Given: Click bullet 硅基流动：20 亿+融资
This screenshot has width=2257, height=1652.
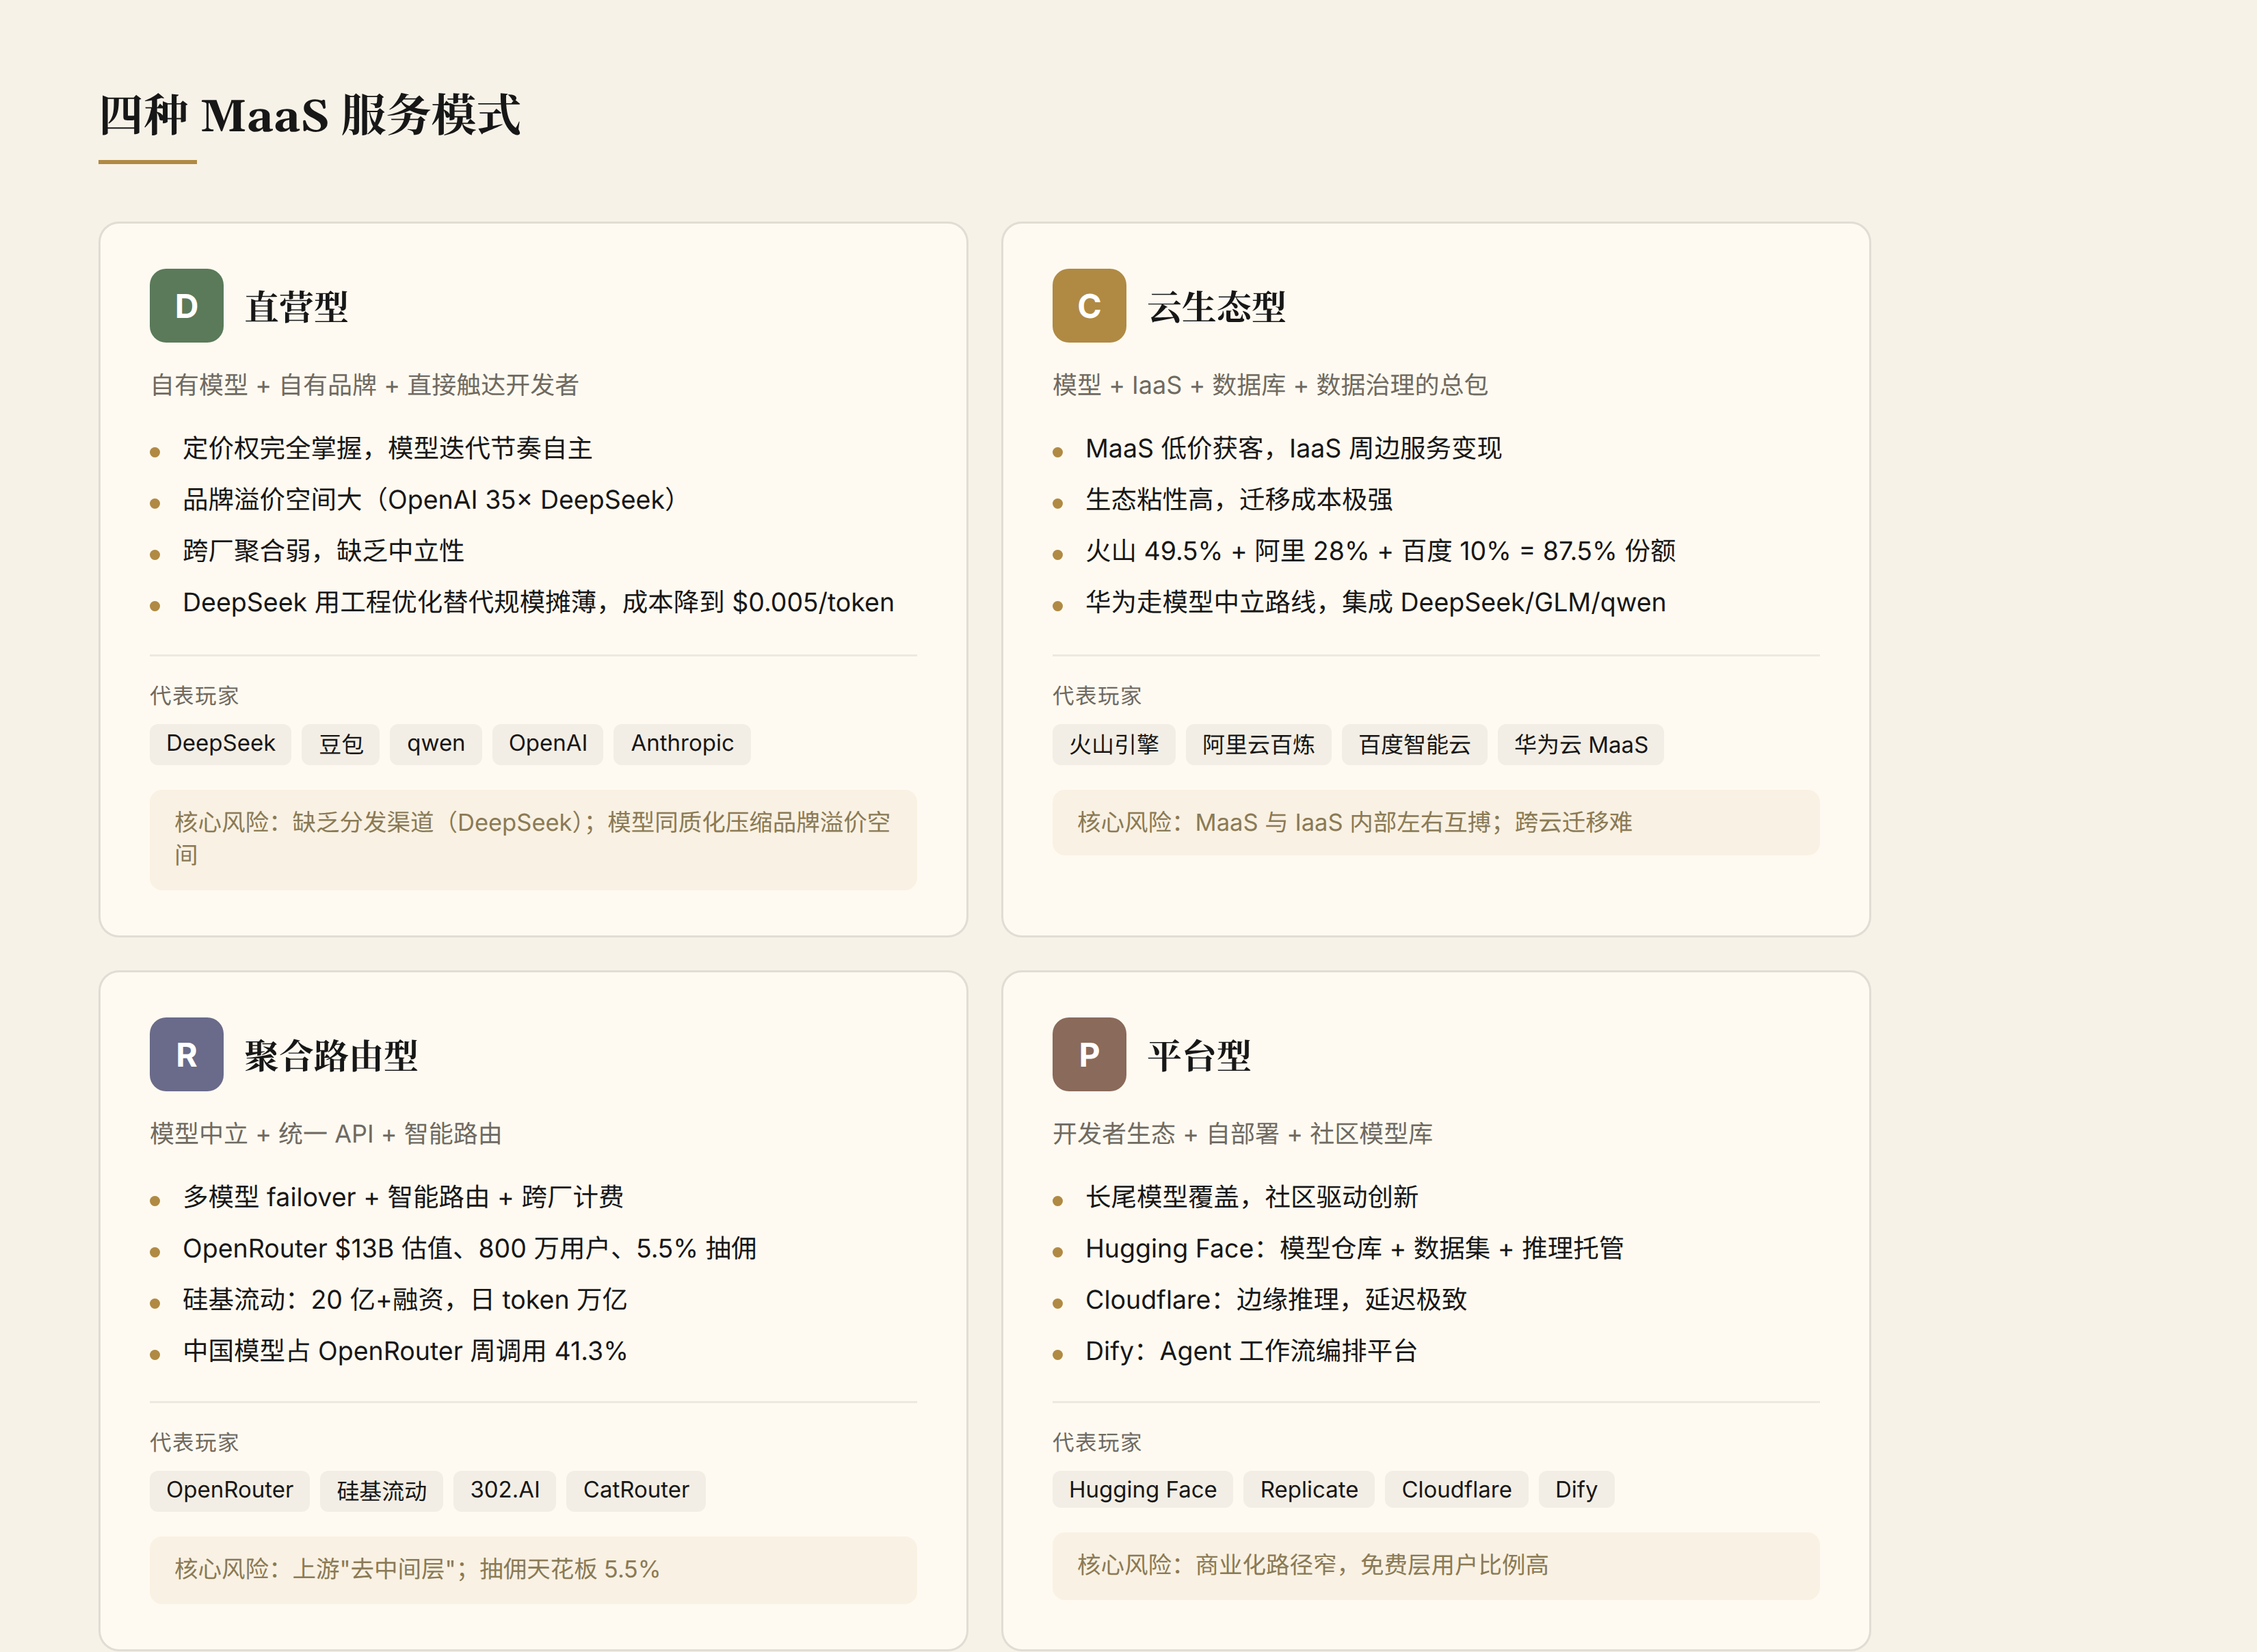Looking at the screenshot, I should pyautogui.click(x=405, y=1300).
